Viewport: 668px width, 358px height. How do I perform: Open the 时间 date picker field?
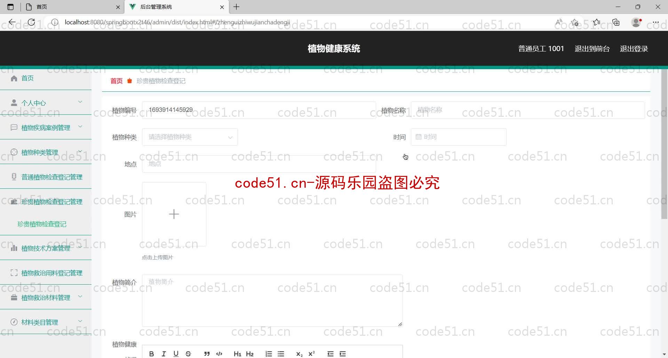[459, 137]
